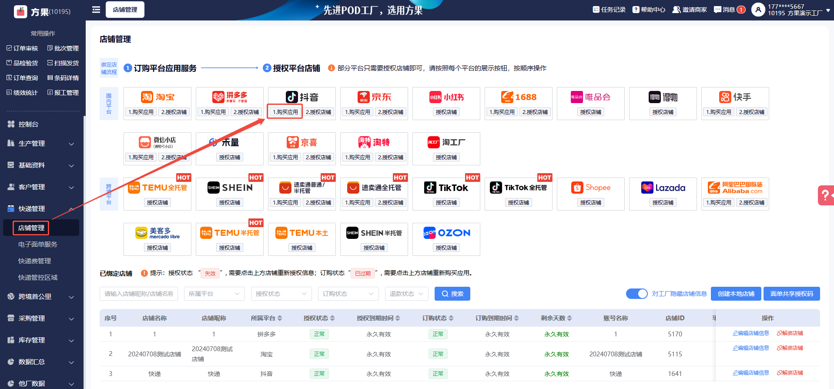Open 电子面单服务 submenu item
Viewport: 834px width, 389px height.
(x=38, y=245)
